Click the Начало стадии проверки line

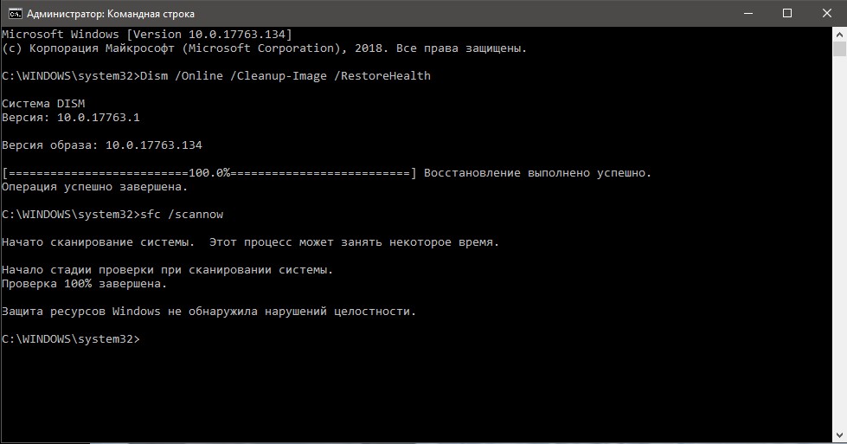tap(168, 269)
